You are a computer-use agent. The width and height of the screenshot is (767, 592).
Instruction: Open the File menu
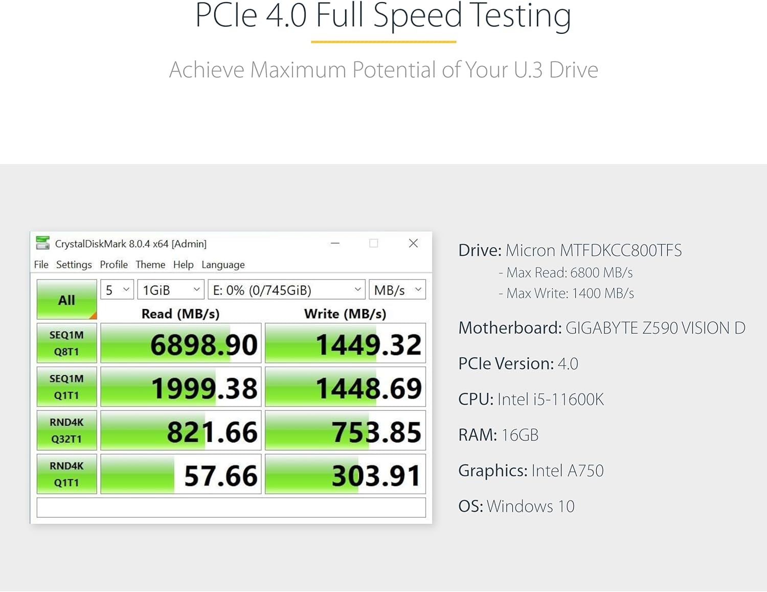click(x=41, y=265)
